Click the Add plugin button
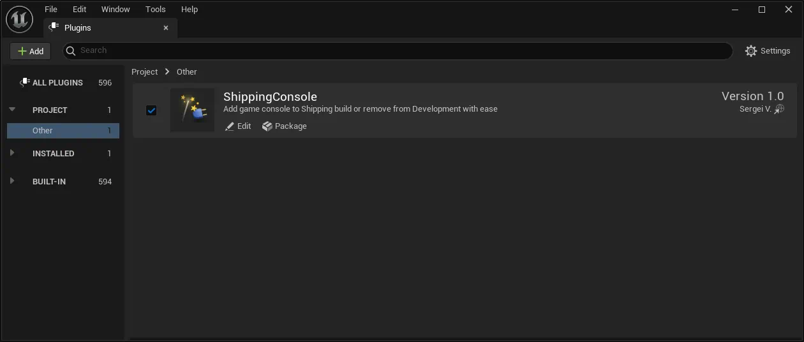This screenshot has width=804, height=342. (x=31, y=51)
